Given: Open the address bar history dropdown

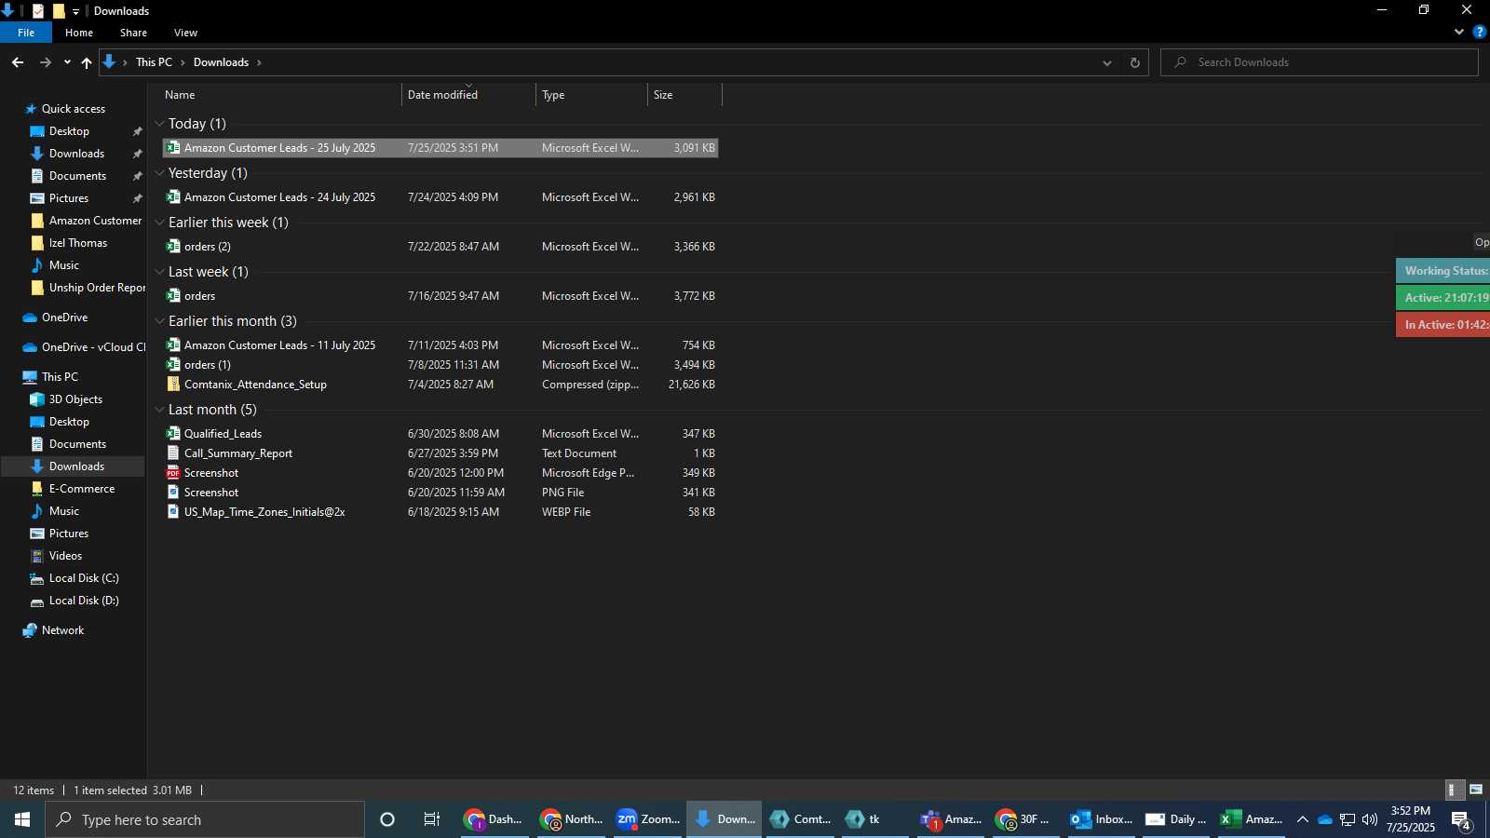Looking at the screenshot, I should point(1107,62).
